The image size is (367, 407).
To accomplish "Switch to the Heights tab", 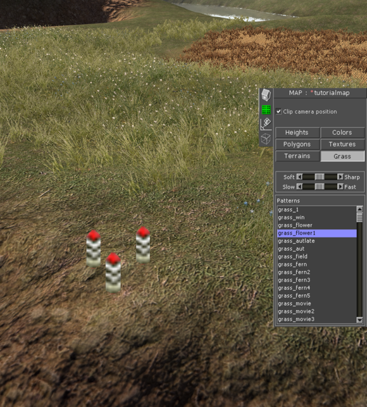I will point(297,133).
